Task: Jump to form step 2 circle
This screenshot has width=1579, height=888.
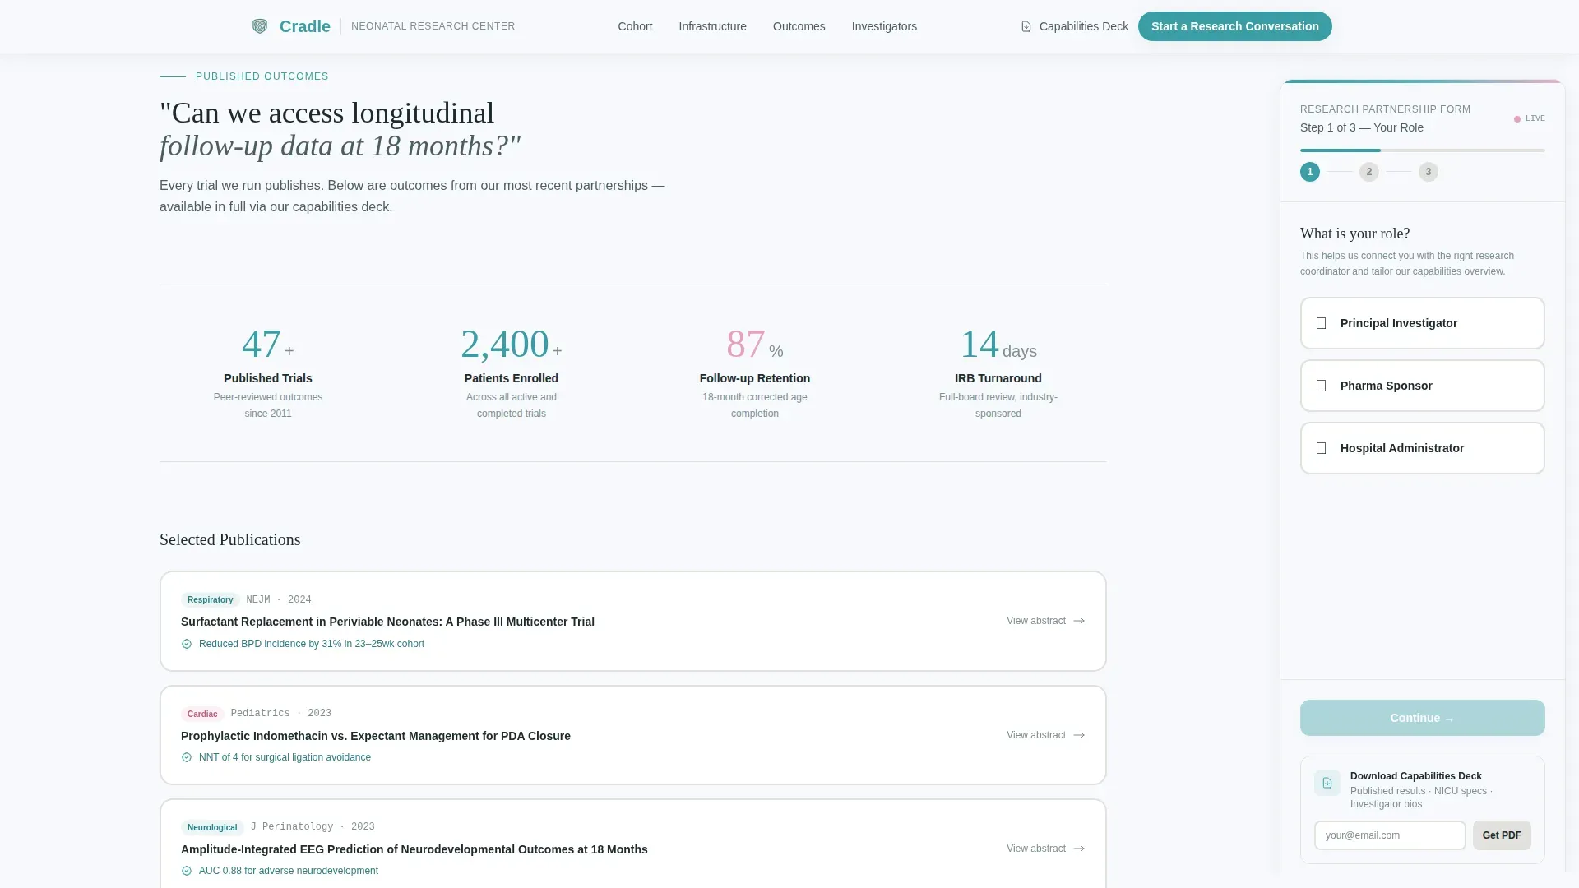Action: coord(1369,172)
